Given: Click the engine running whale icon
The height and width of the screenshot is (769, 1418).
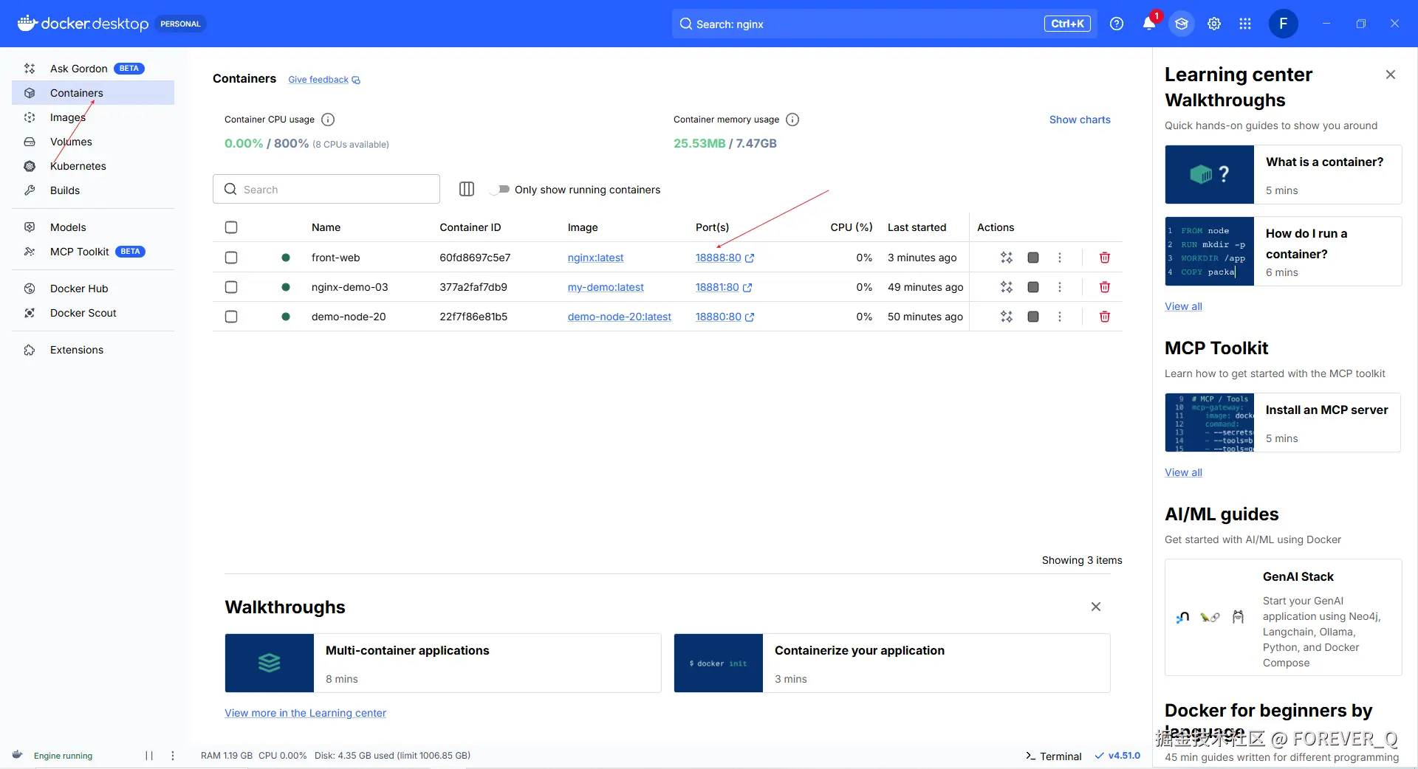Looking at the screenshot, I should tap(18, 755).
